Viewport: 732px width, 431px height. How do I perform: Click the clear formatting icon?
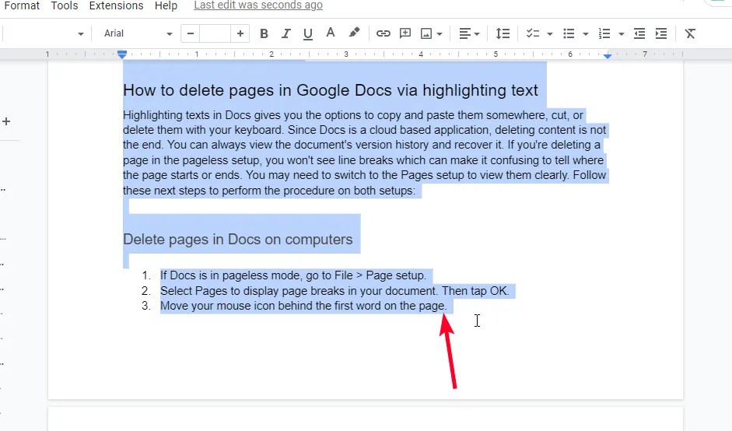690,33
